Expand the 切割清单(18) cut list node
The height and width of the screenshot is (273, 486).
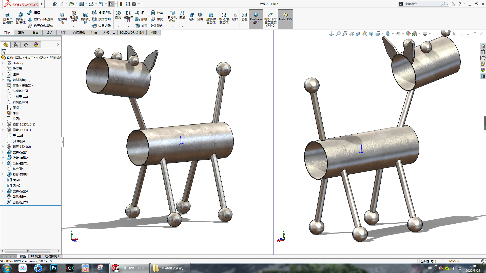[3, 80]
